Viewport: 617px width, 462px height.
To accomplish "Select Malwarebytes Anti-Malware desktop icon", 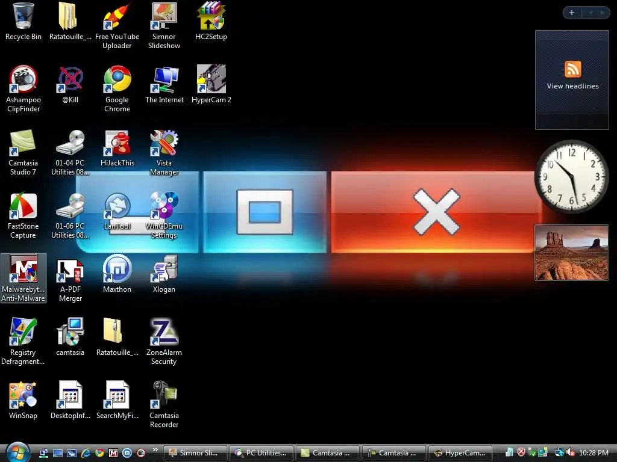I will pyautogui.click(x=23, y=278).
